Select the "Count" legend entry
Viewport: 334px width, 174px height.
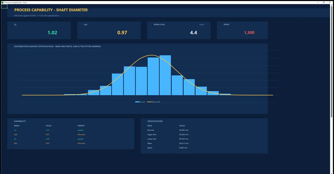click(140, 102)
